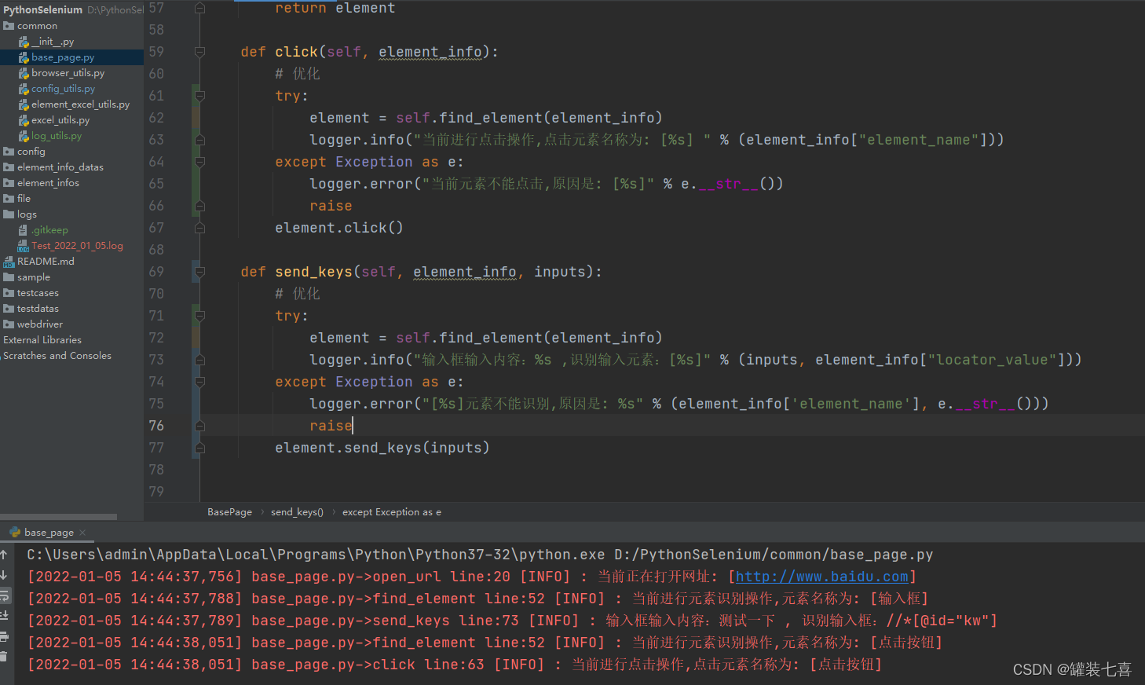
Task: Click the fold end marker at line 57
Action: coord(199,8)
